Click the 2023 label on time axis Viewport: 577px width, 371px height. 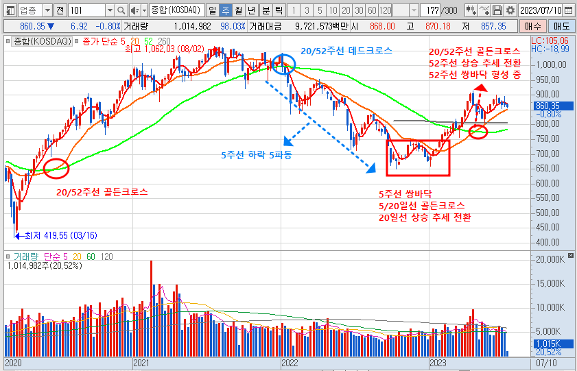click(x=438, y=363)
